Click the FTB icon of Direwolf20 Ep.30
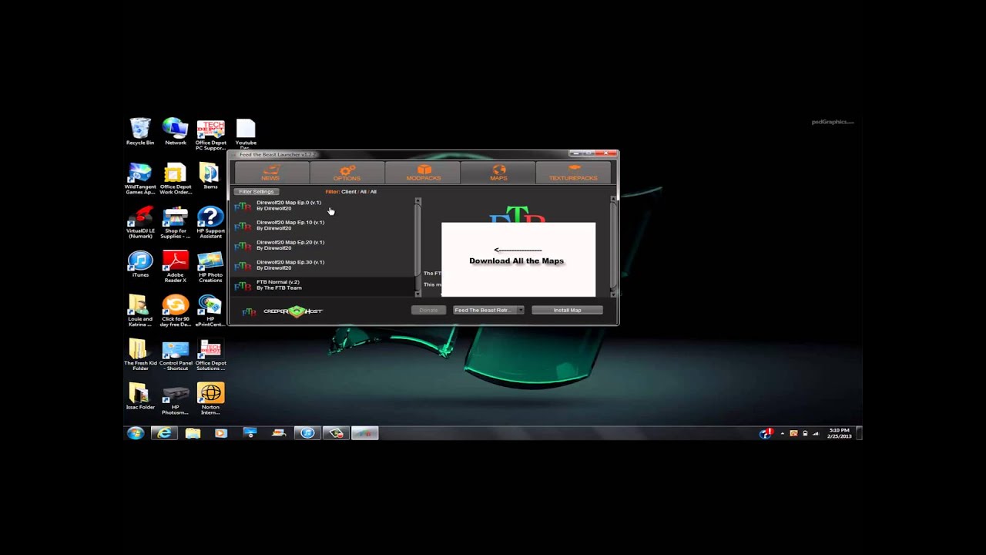This screenshot has height=555, width=986. pyautogui.click(x=243, y=266)
